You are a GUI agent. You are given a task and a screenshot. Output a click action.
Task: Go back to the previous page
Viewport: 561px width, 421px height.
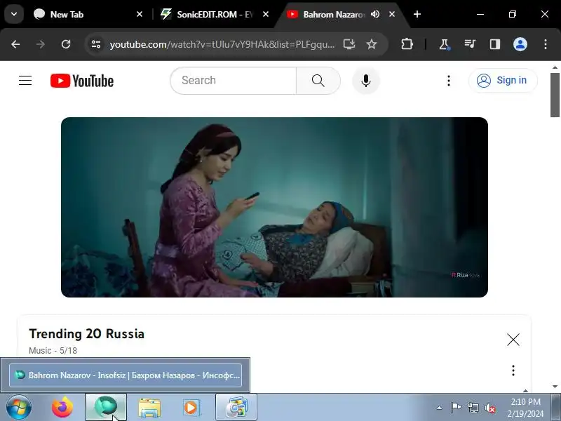[15, 44]
